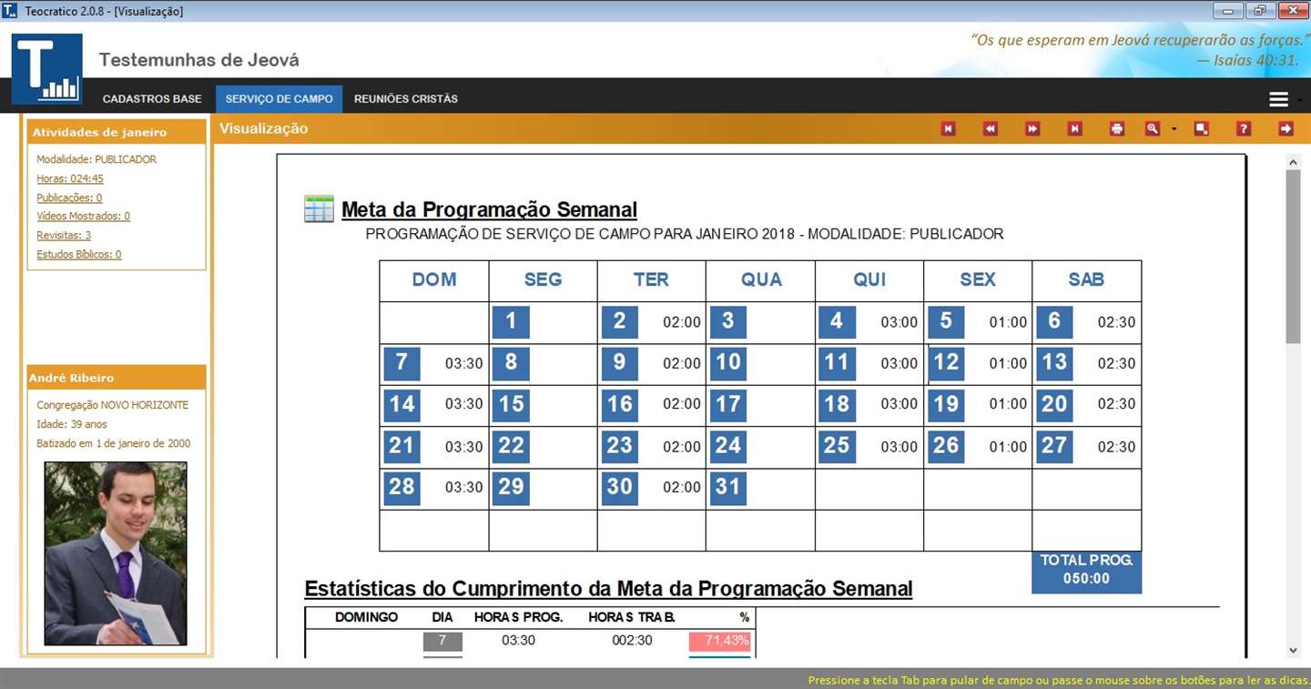This screenshot has height=689, width=1311.
Task: Select day 18 in the calendar
Action: pyautogui.click(x=837, y=405)
